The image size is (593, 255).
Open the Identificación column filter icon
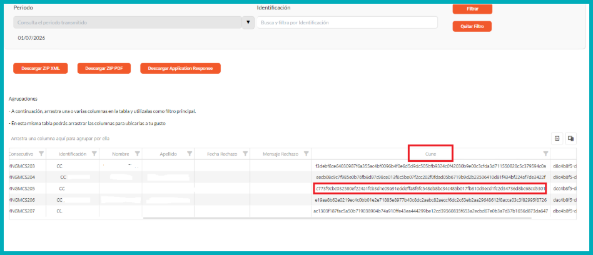coord(94,154)
